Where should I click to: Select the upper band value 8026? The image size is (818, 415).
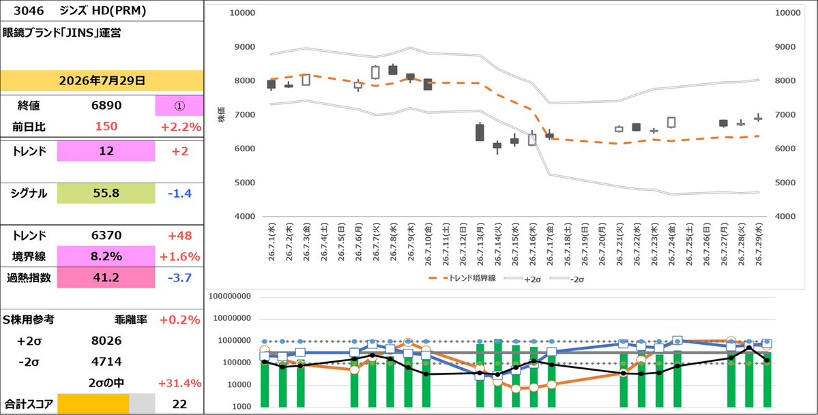coord(106,341)
